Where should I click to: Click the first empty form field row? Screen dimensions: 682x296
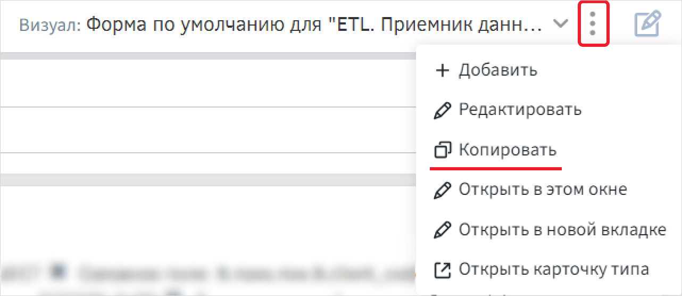pyautogui.click(x=207, y=83)
